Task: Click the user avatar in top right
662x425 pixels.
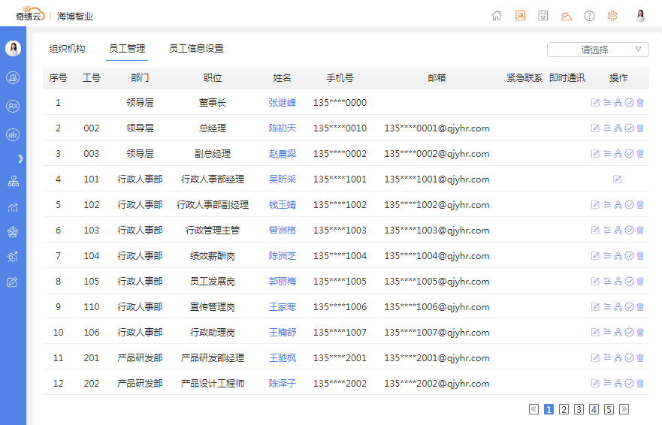Action: tap(640, 16)
